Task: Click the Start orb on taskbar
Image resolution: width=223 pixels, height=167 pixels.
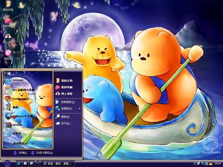Action: click(7, 163)
